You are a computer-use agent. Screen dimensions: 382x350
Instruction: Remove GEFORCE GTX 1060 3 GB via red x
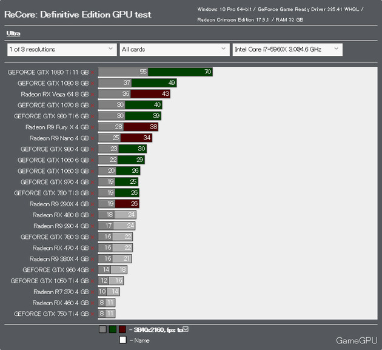click(92, 171)
